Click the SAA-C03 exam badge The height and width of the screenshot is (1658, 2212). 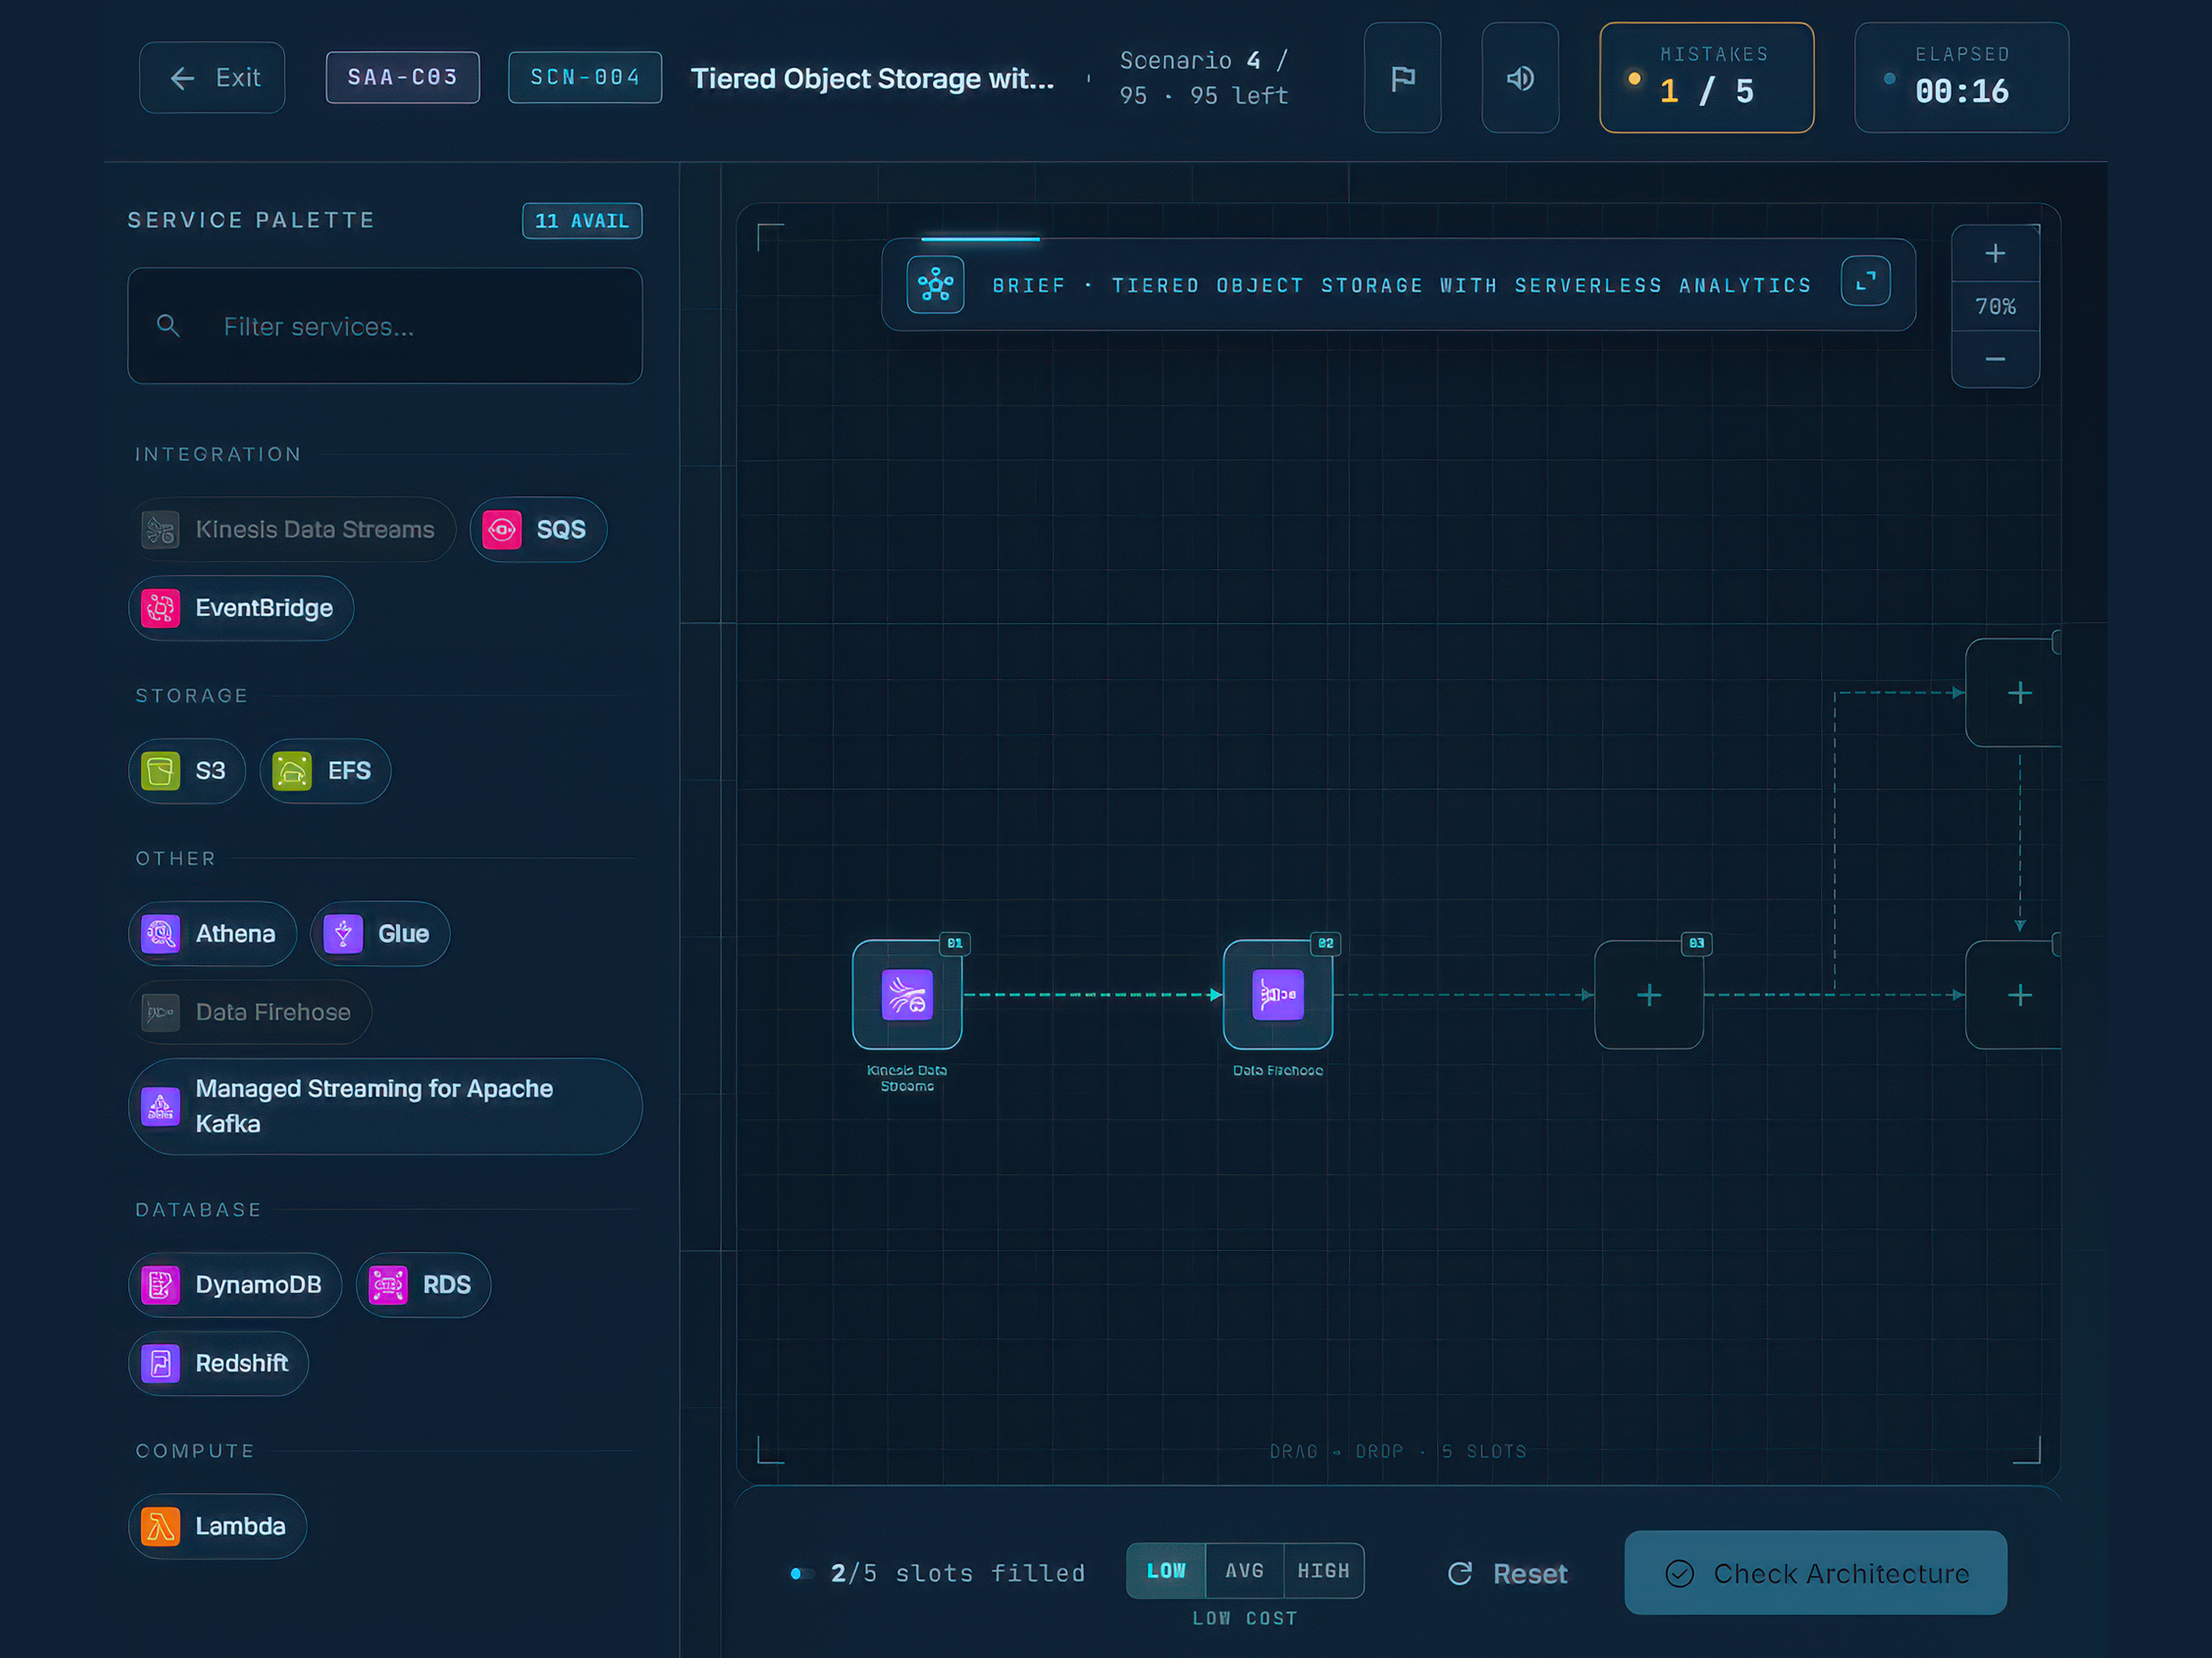coord(402,77)
